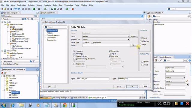
Task: Expand the EmployeesEO tree node in navigator
Action: pyautogui.click(x=11, y=34)
